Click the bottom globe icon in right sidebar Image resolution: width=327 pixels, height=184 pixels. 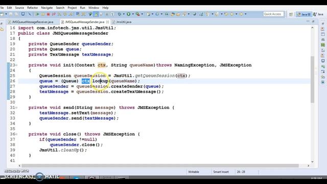tap(323, 82)
